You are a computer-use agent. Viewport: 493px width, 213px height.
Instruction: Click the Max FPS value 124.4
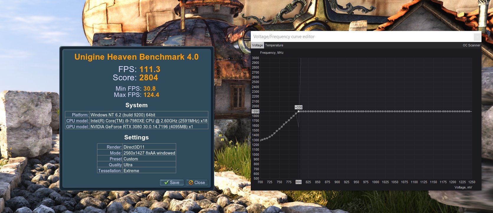[x=151, y=95]
